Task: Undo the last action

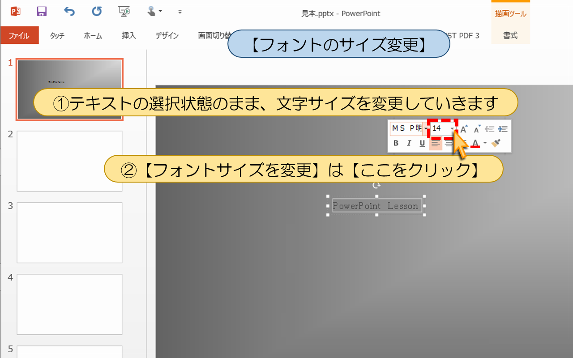Action: coord(69,11)
